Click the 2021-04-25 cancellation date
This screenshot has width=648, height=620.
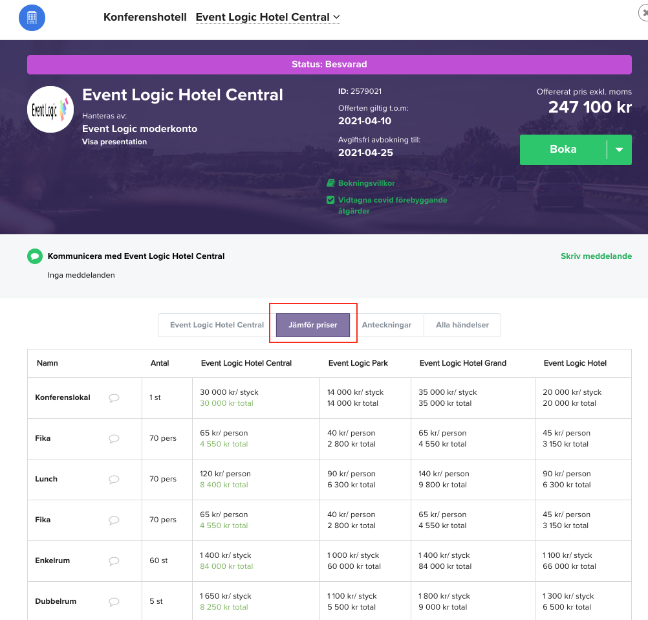pyautogui.click(x=366, y=153)
